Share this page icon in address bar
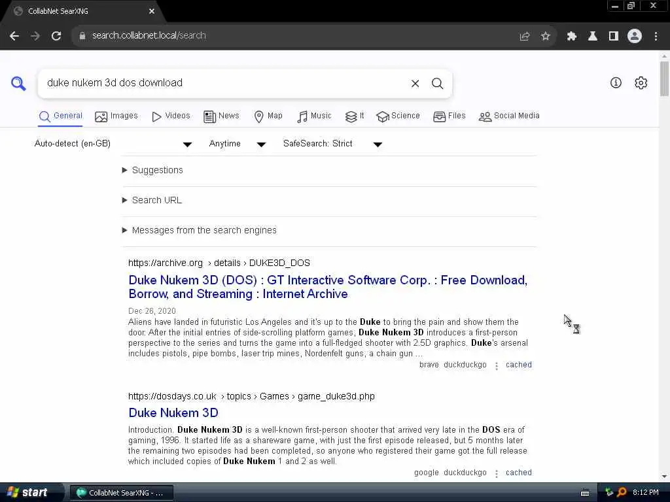The image size is (670, 502). (524, 37)
